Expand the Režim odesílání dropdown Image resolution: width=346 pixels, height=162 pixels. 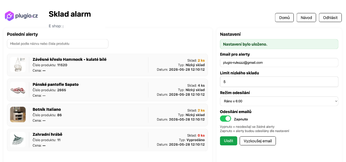click(279, 101)
